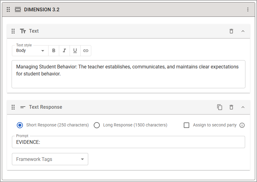Image resolution: width=257 pixels, height=182 pixels.
Task: Click the Text Response drag handle
Action: (x=13, y=107)
